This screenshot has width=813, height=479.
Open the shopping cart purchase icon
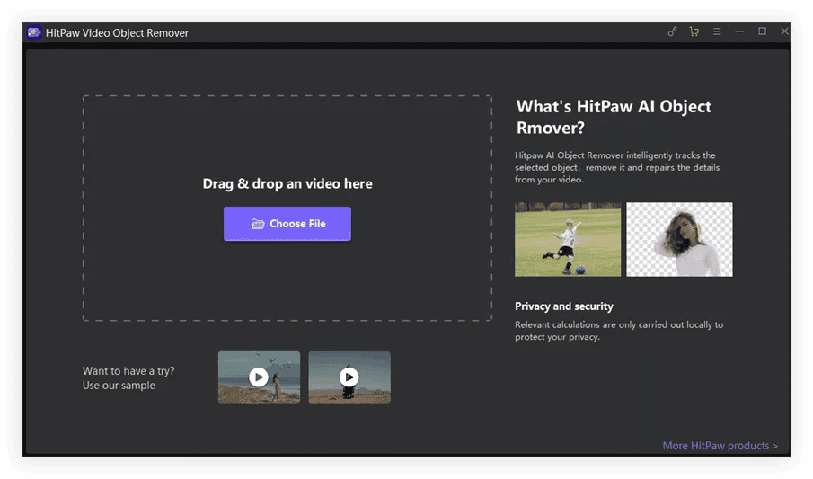click(694, 31)
